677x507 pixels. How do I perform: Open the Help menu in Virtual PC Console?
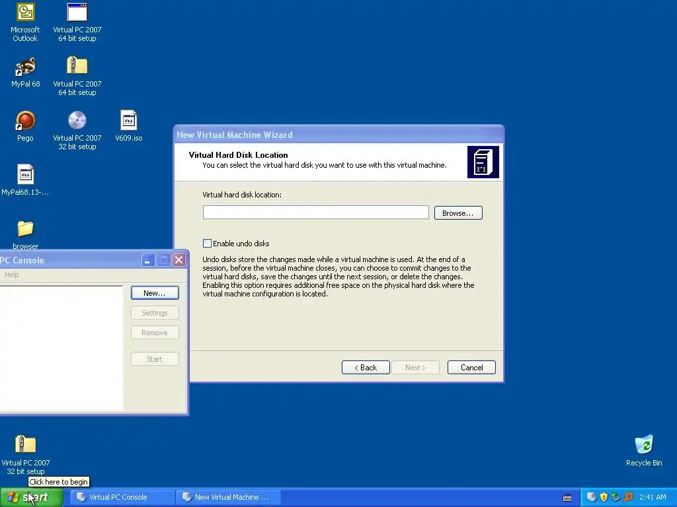click(x=12, y=275)
